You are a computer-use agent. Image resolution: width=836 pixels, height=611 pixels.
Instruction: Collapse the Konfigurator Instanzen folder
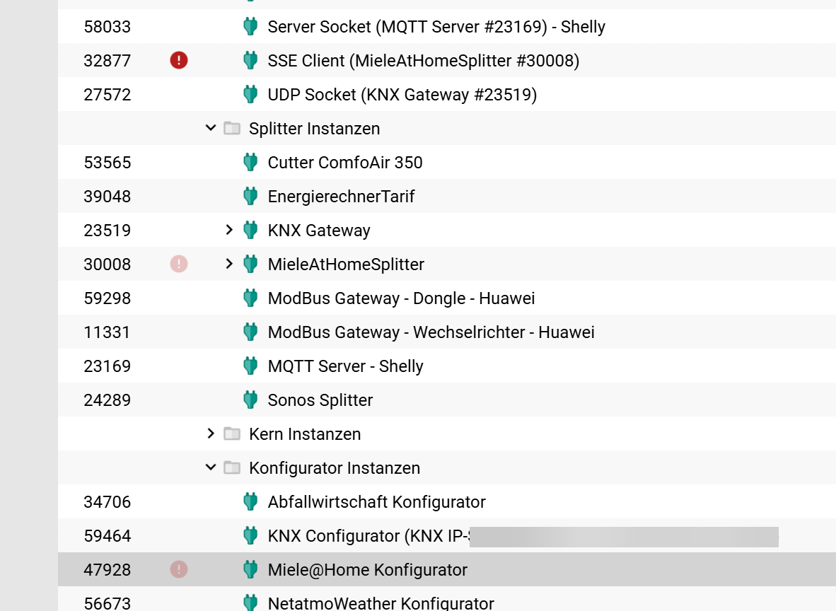pyautogui.click(x=210, y=468)
